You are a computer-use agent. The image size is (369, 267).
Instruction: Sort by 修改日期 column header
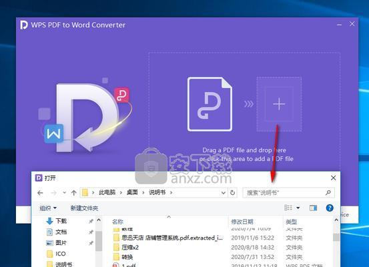coord(242,222)
